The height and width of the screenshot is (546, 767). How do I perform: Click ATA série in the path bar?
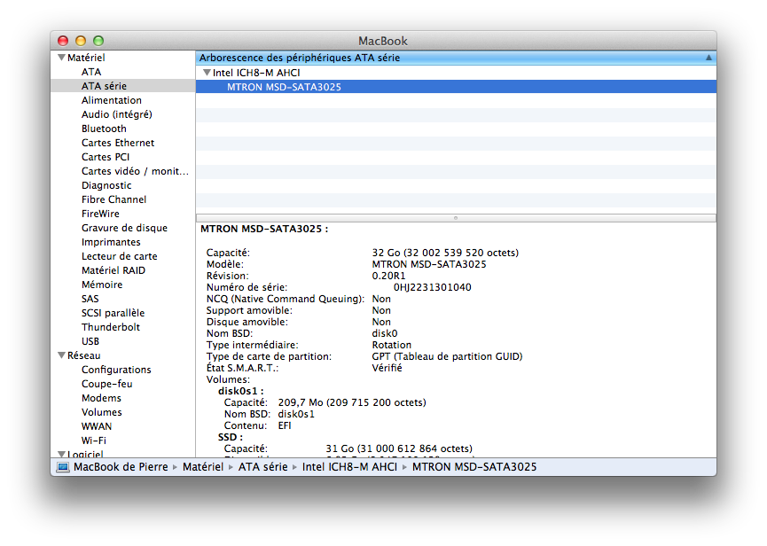[262, 467]
